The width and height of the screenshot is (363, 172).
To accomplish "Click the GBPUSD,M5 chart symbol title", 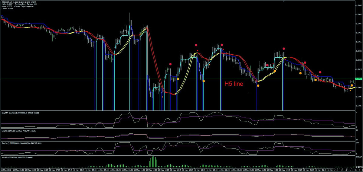I will pyautogui.click(x=7, y=2).
